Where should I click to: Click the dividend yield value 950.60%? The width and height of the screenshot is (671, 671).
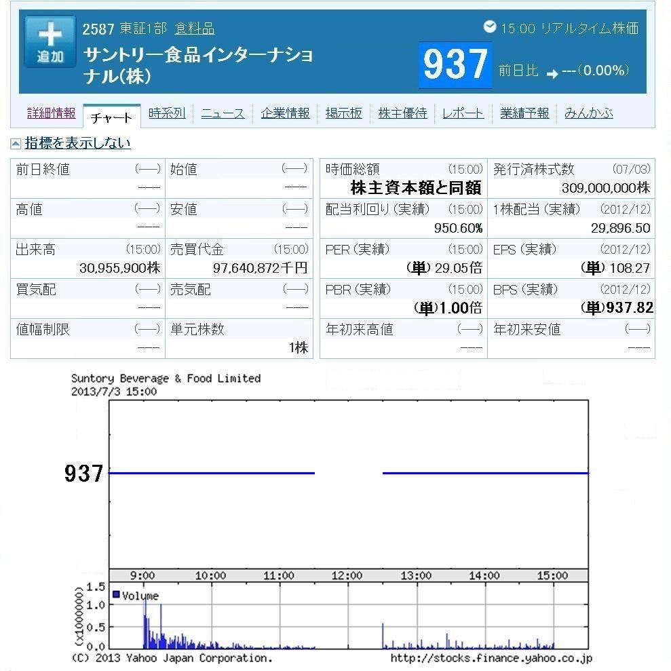(x=459, y=228)
